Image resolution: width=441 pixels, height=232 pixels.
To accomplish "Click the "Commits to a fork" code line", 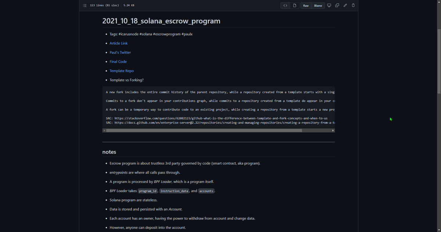I will 220,101.
